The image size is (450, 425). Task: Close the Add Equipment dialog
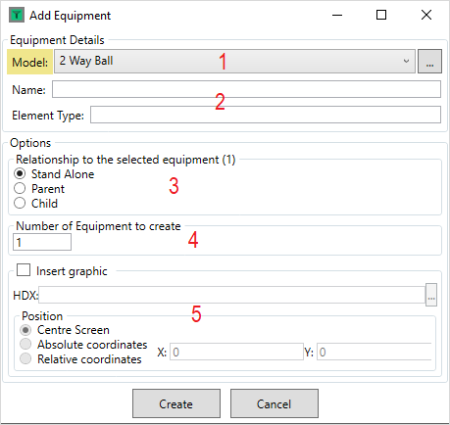tap(426, 15)
